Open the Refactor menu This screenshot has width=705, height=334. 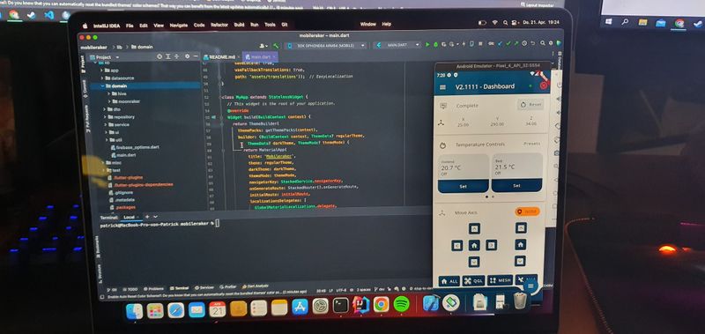click(x=219, y=26)
